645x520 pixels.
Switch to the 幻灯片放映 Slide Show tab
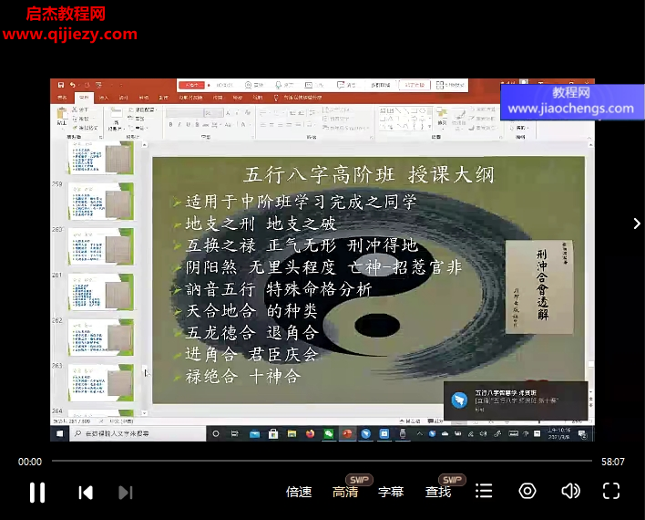point(191,98)
